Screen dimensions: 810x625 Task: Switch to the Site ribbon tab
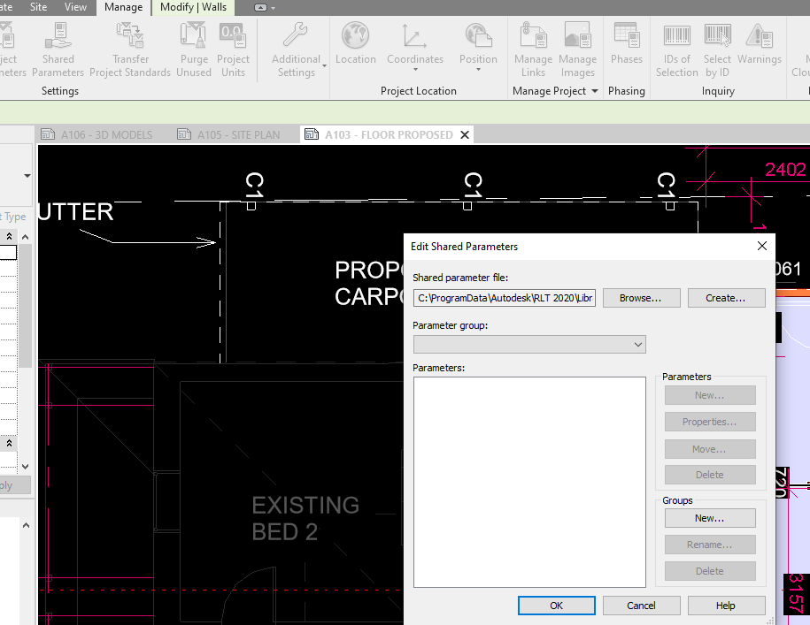coord(38,7)
